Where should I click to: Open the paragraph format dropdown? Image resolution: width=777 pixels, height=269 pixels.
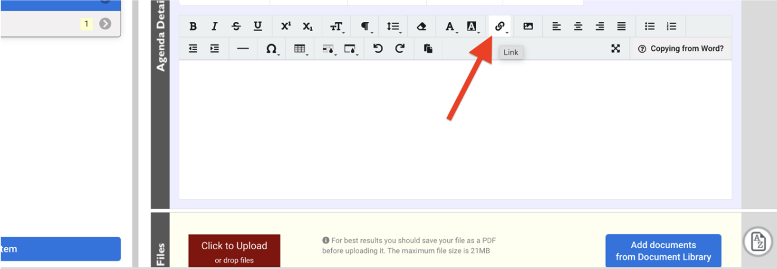[x=365, y=26]
